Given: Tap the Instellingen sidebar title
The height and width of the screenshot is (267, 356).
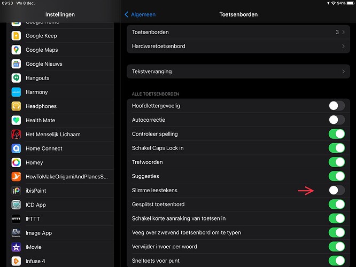Looking at the screenshot, I should 60,14.
